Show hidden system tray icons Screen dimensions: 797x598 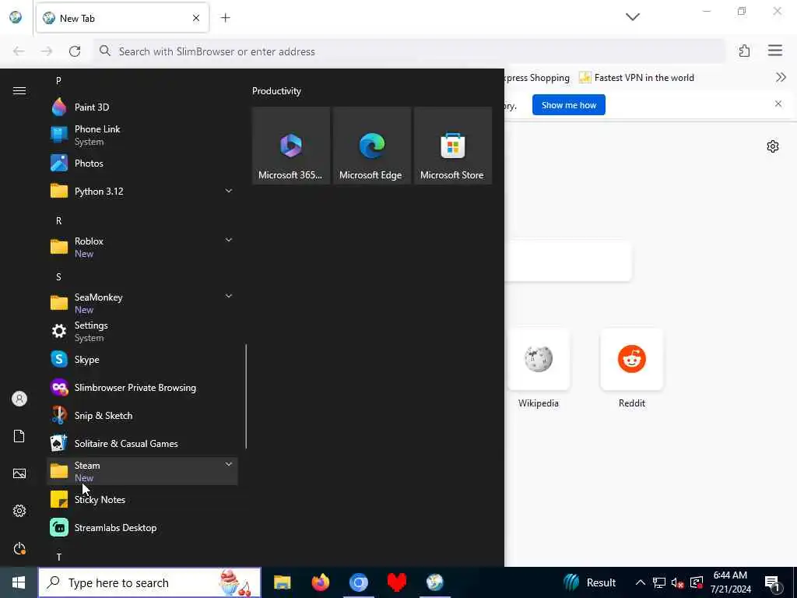click(641, 582)
